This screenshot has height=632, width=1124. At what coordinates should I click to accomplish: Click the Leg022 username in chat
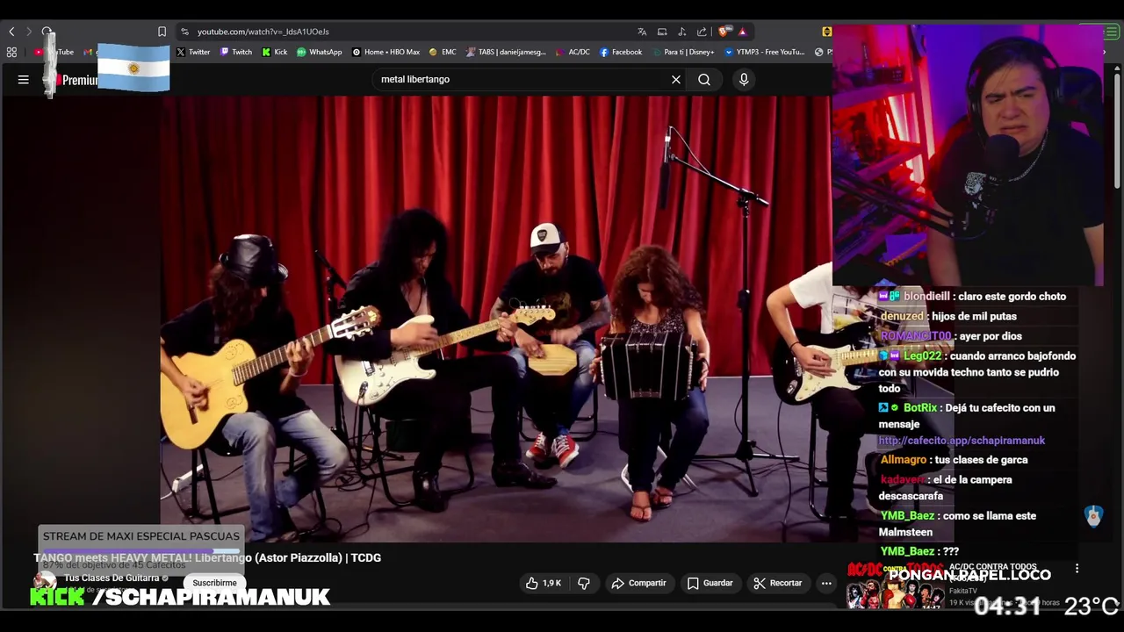(922, 356)
